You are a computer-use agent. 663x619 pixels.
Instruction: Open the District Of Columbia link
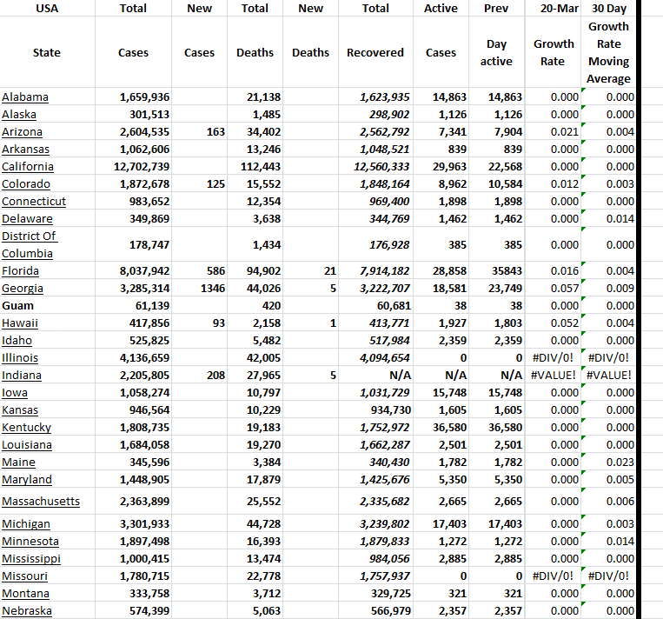[x=29, y=244]
